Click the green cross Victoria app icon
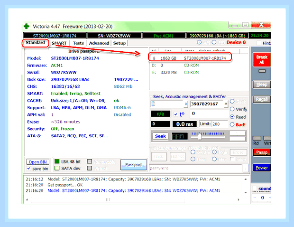Viewport: 294px width, 227px height. click(x=27, y=26)
